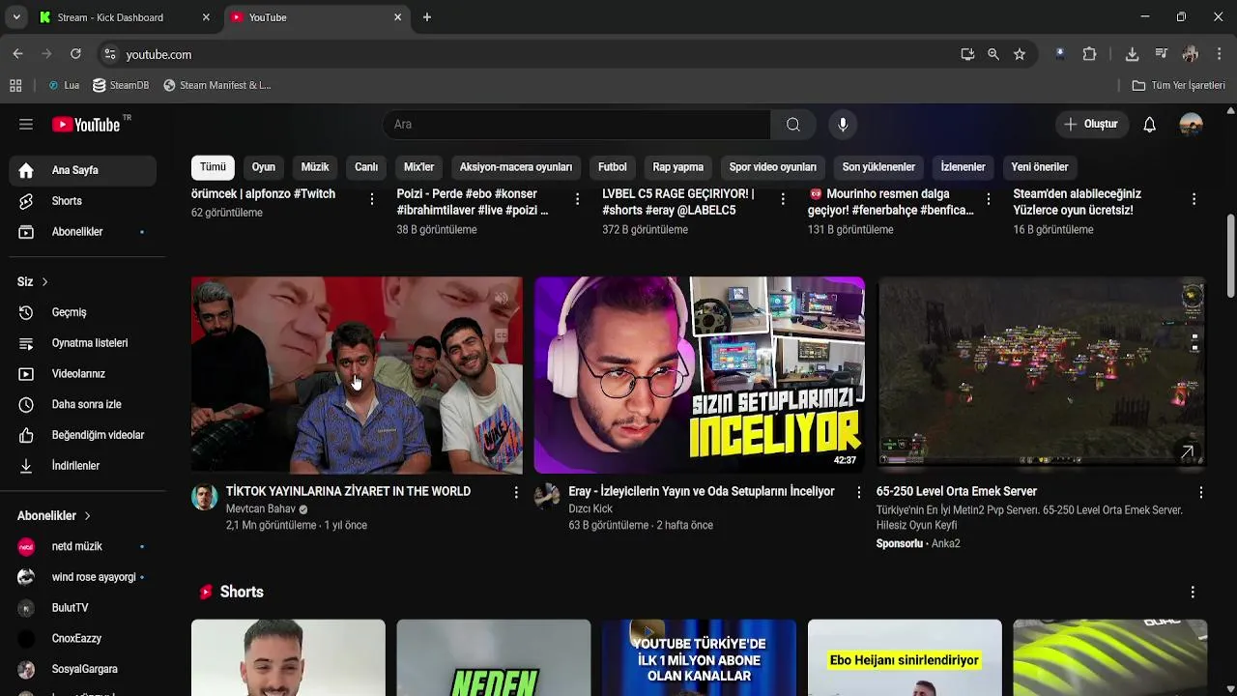Open Dızcı Kick channel link
This screenshot has width=1237, height=696.
(590, 509)
